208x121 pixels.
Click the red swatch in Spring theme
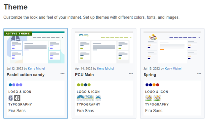[x=157, y=85]
